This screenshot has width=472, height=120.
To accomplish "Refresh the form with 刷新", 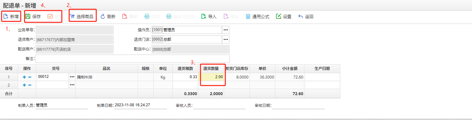I will (x=108, y=17).
